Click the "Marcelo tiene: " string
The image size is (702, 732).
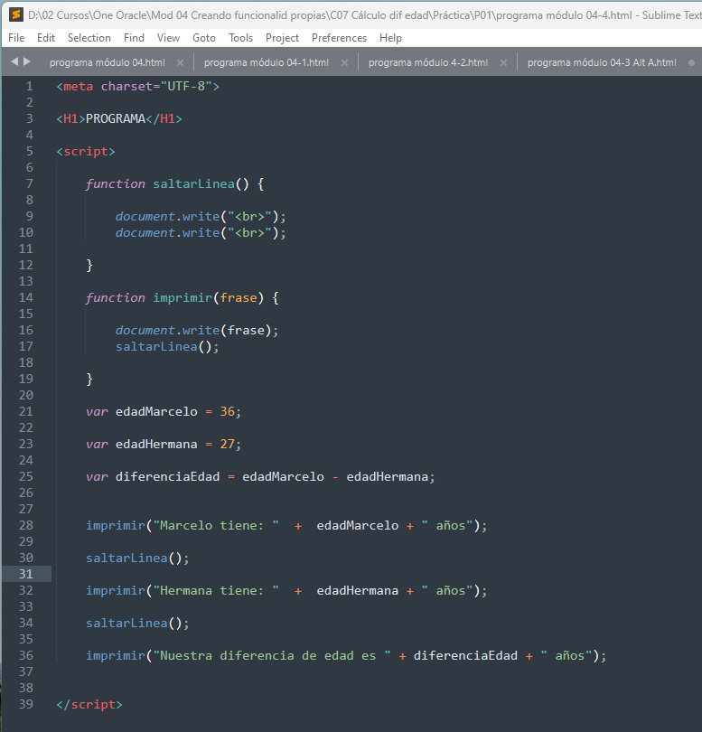[x=216, y=526]
